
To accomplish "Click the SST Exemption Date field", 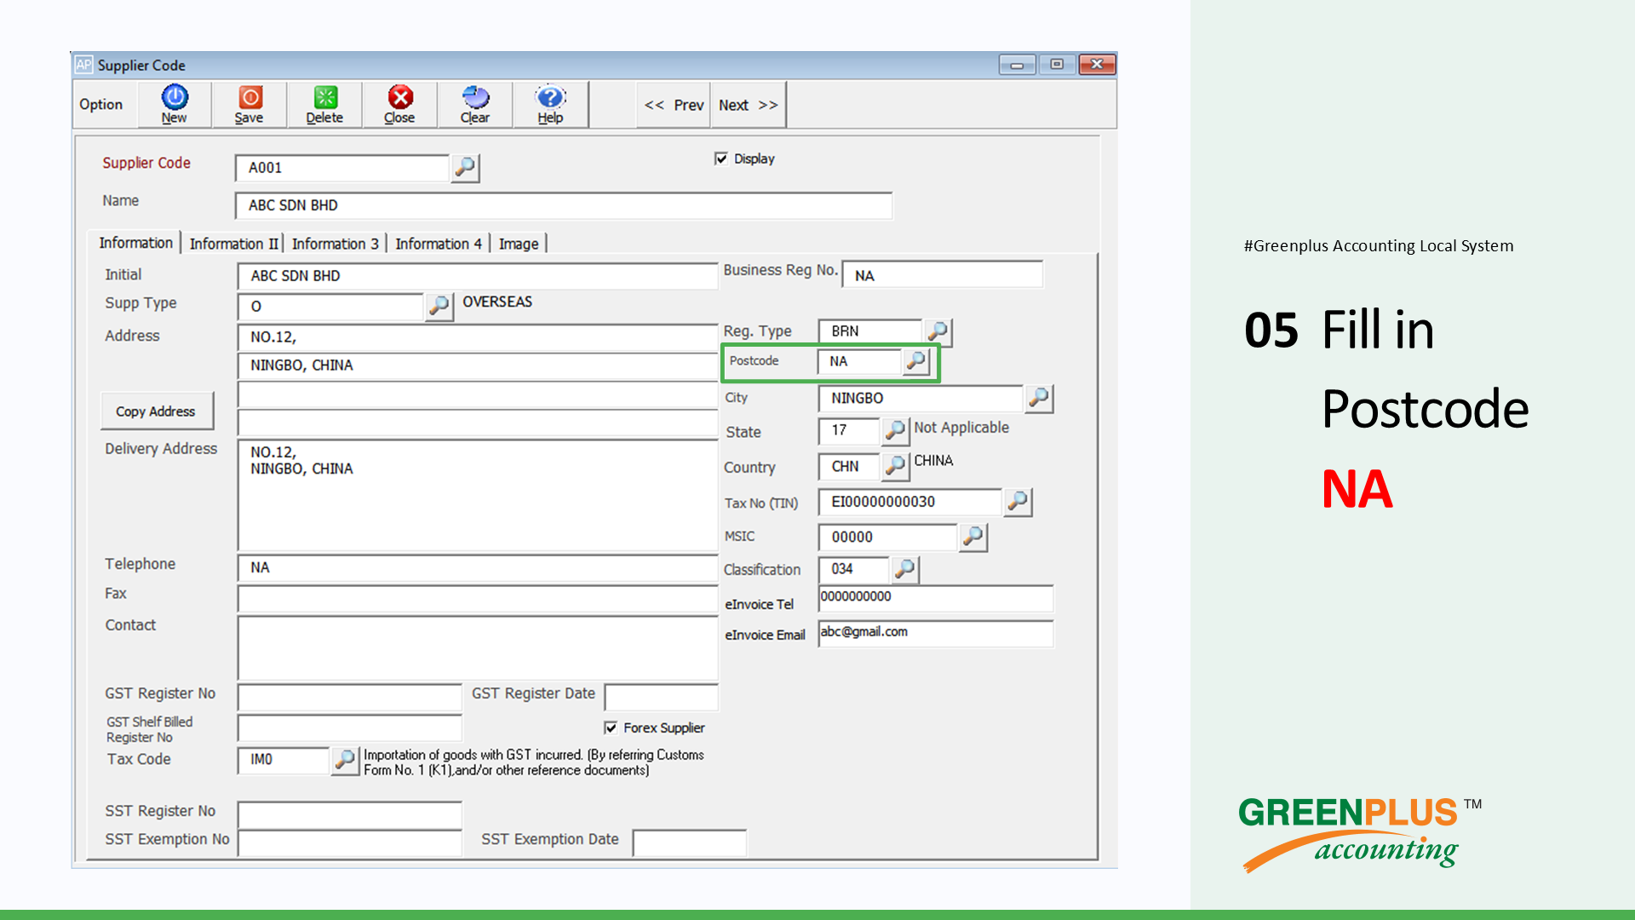I will [691, 842].
